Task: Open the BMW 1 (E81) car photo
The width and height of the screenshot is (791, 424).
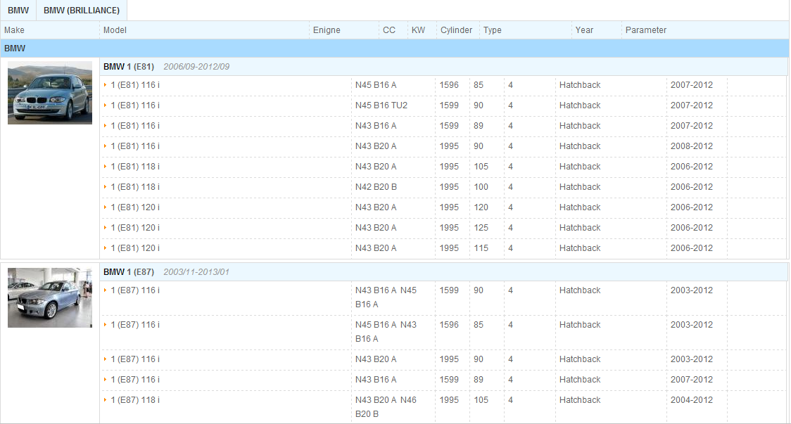Action: 50,93
